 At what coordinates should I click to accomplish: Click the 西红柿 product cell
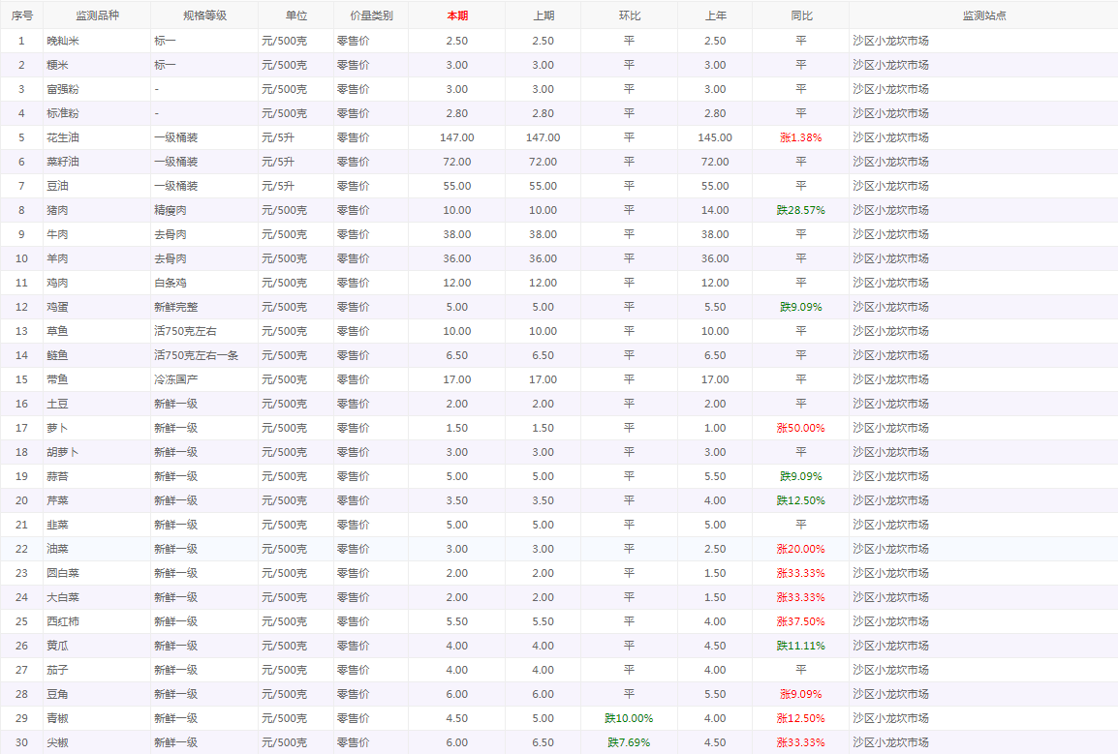point(63,621)
